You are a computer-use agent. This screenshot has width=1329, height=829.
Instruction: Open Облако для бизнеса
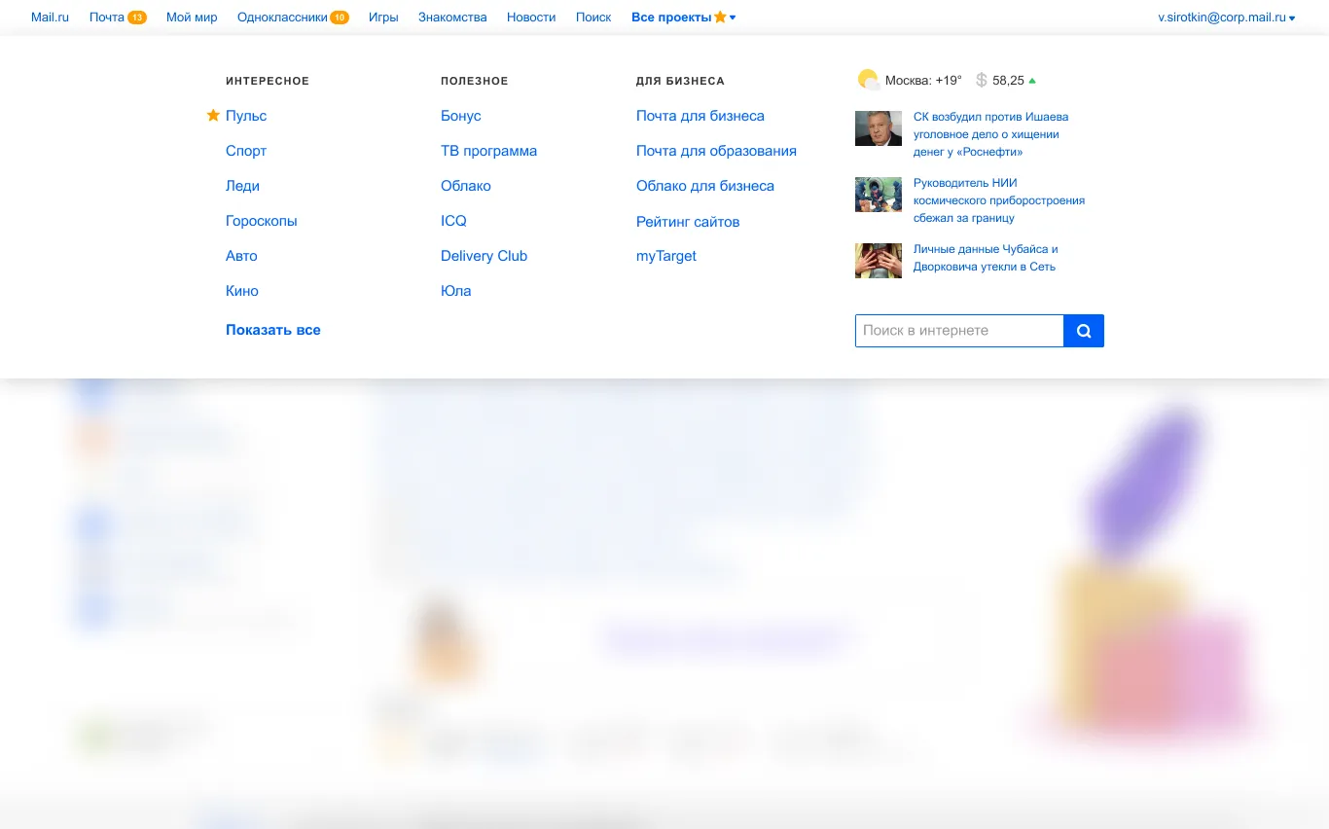coord(705,186)
